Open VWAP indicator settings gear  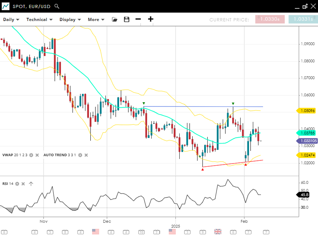click(31, 155)
